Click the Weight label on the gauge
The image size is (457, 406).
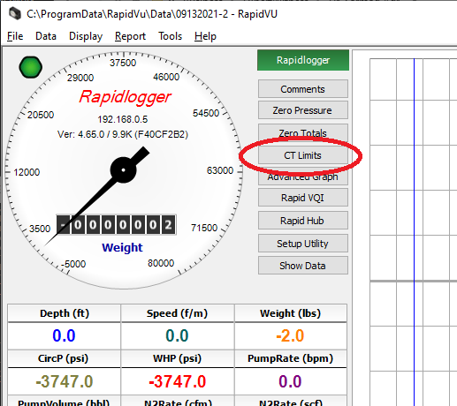122,247
